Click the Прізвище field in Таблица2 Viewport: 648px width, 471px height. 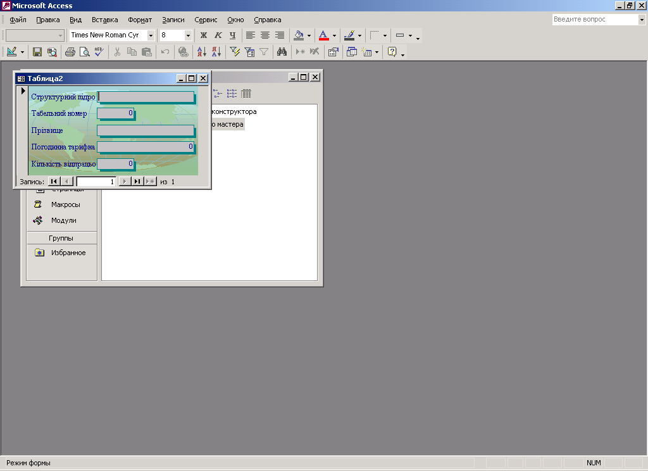[146, 130]
